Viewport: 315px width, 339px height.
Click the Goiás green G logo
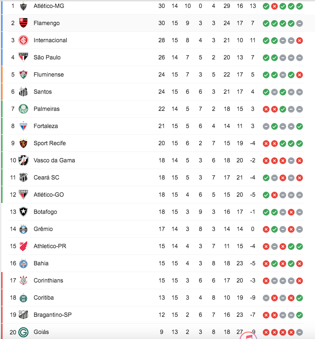coord(23,332)
